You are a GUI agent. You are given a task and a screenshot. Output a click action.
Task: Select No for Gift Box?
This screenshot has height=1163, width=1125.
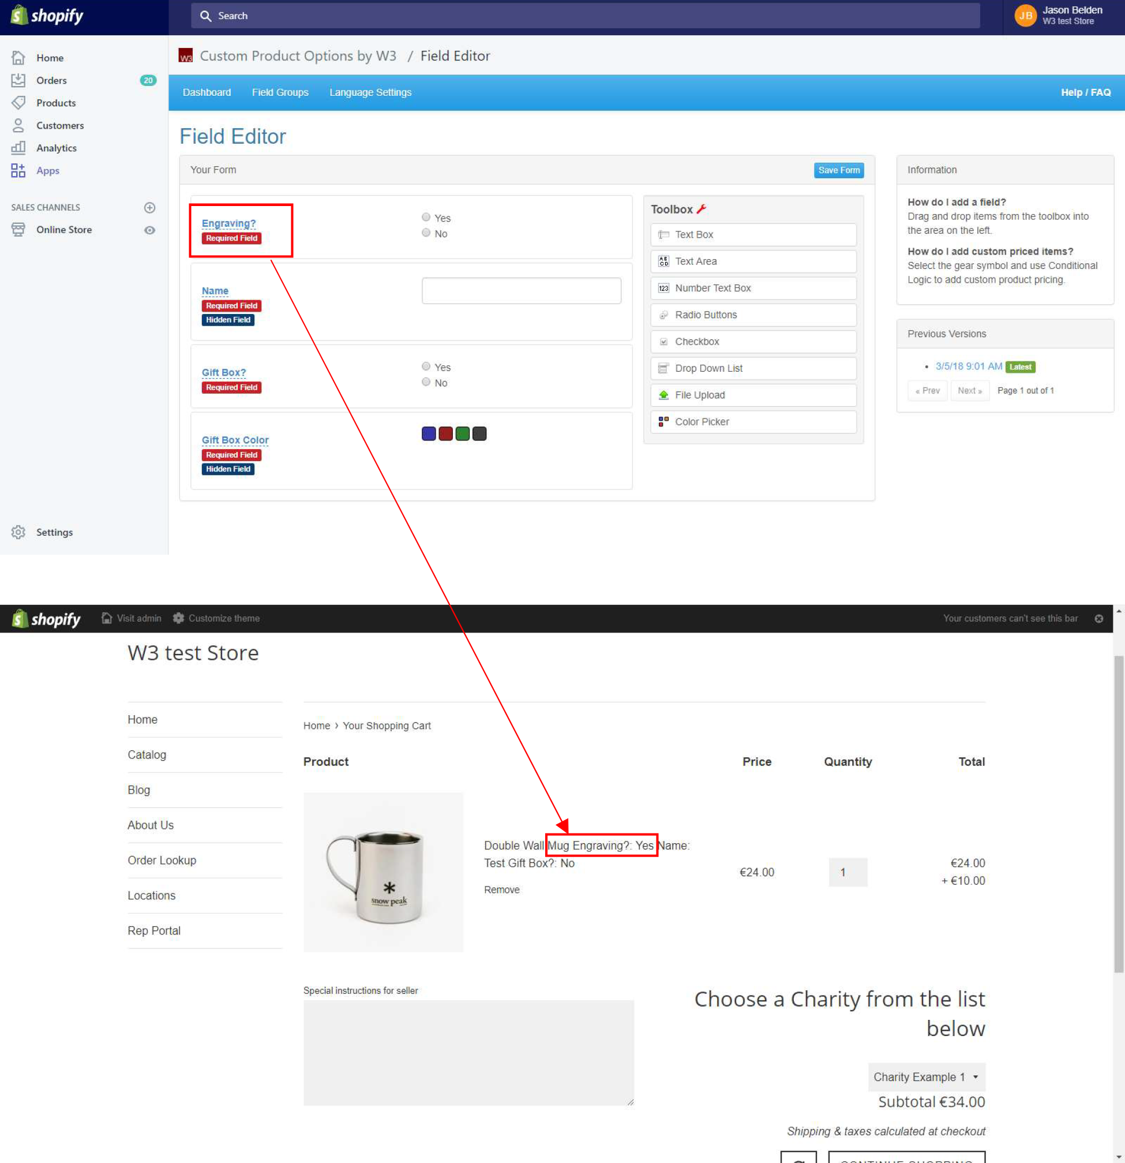426,382
